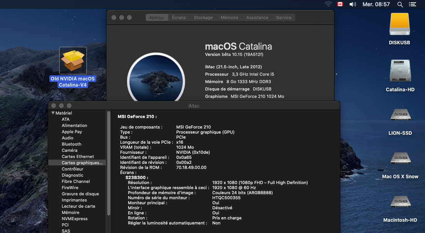Open the DISKUSB drive icon
Screen dimensions: 425x233
tap(399, 24)
